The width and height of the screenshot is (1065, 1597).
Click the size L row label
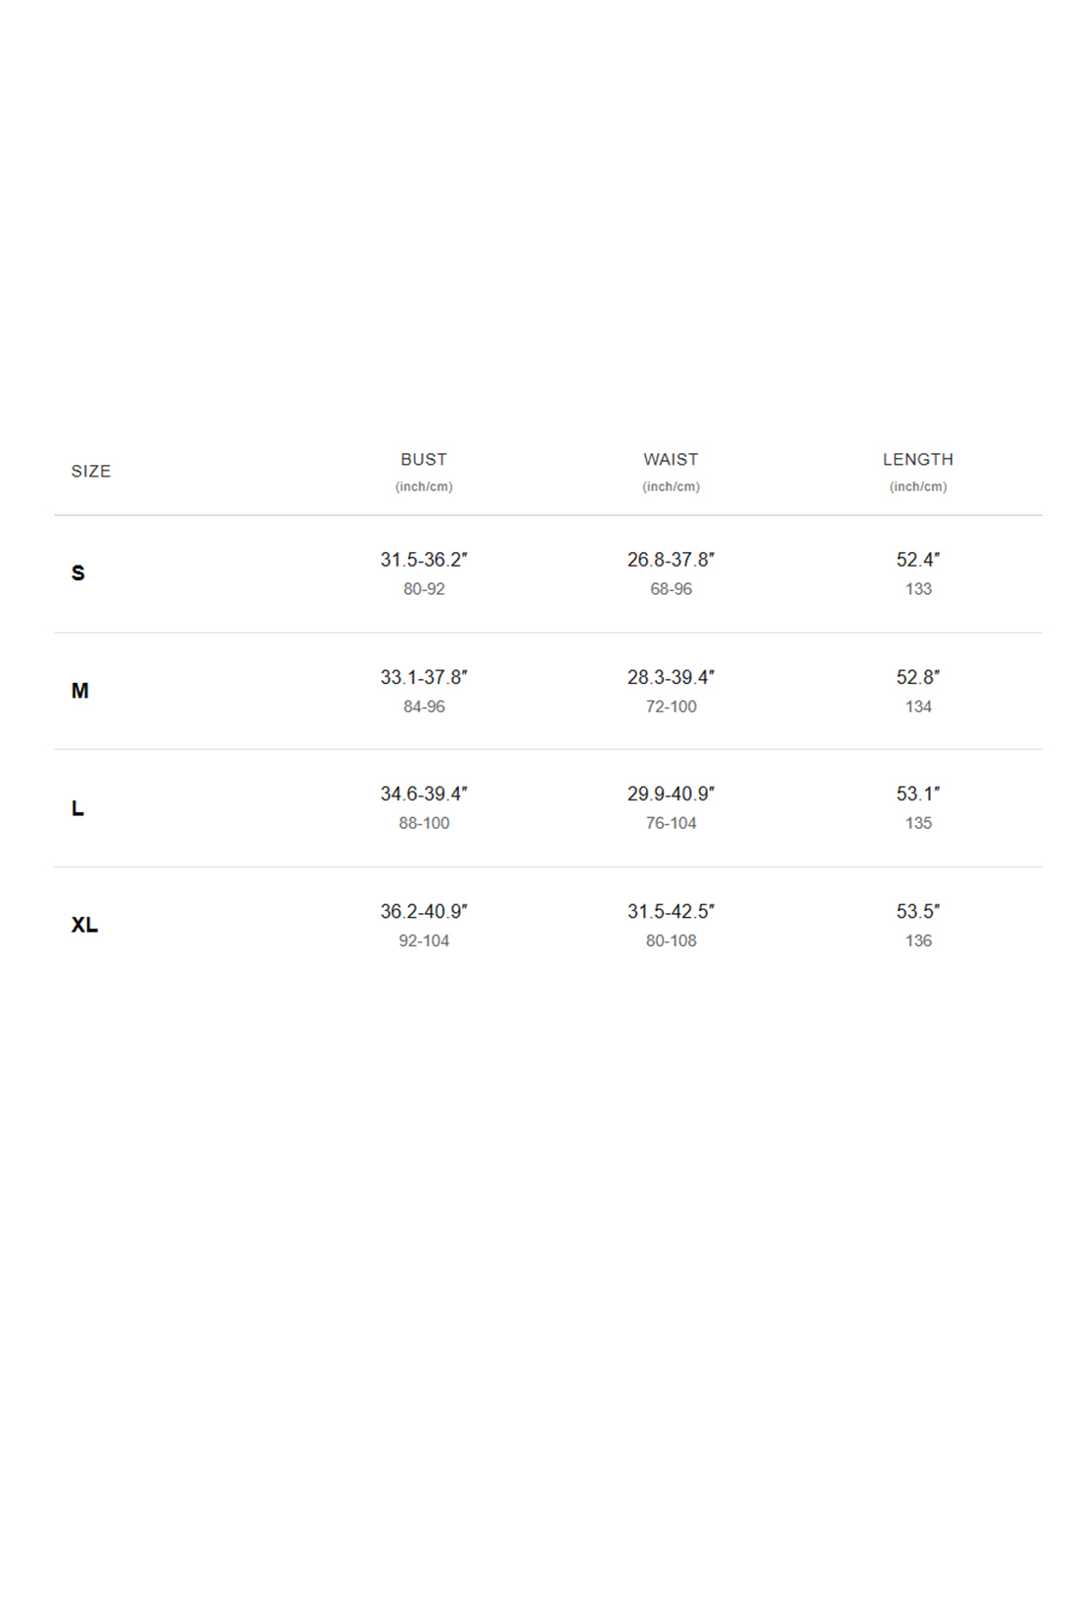point(77,808)
